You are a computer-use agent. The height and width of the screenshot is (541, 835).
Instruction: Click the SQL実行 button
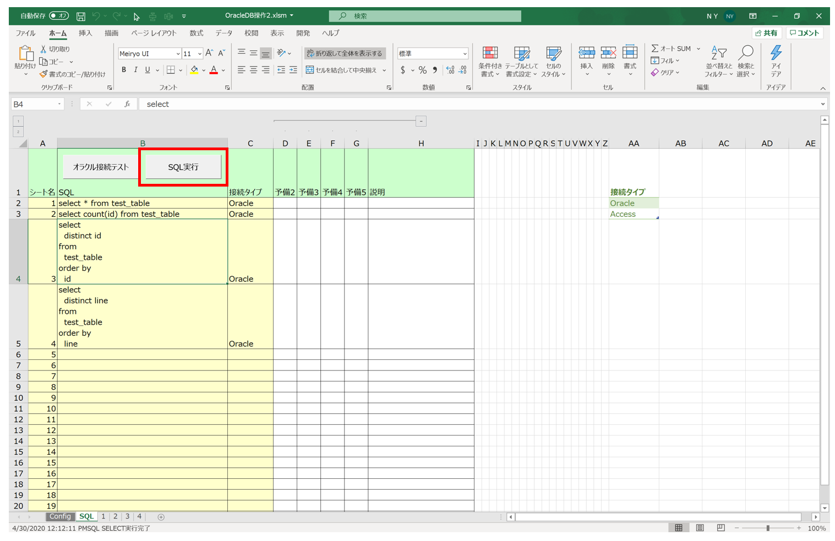tap(183, 167)
